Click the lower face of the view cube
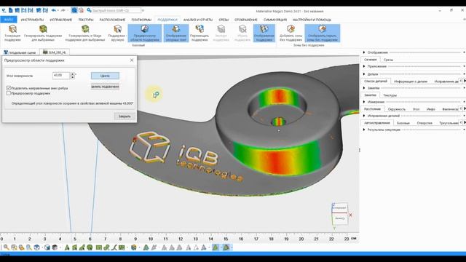Image resolution: width=466 pixels, height=262 pixels. tap(340, 218)
